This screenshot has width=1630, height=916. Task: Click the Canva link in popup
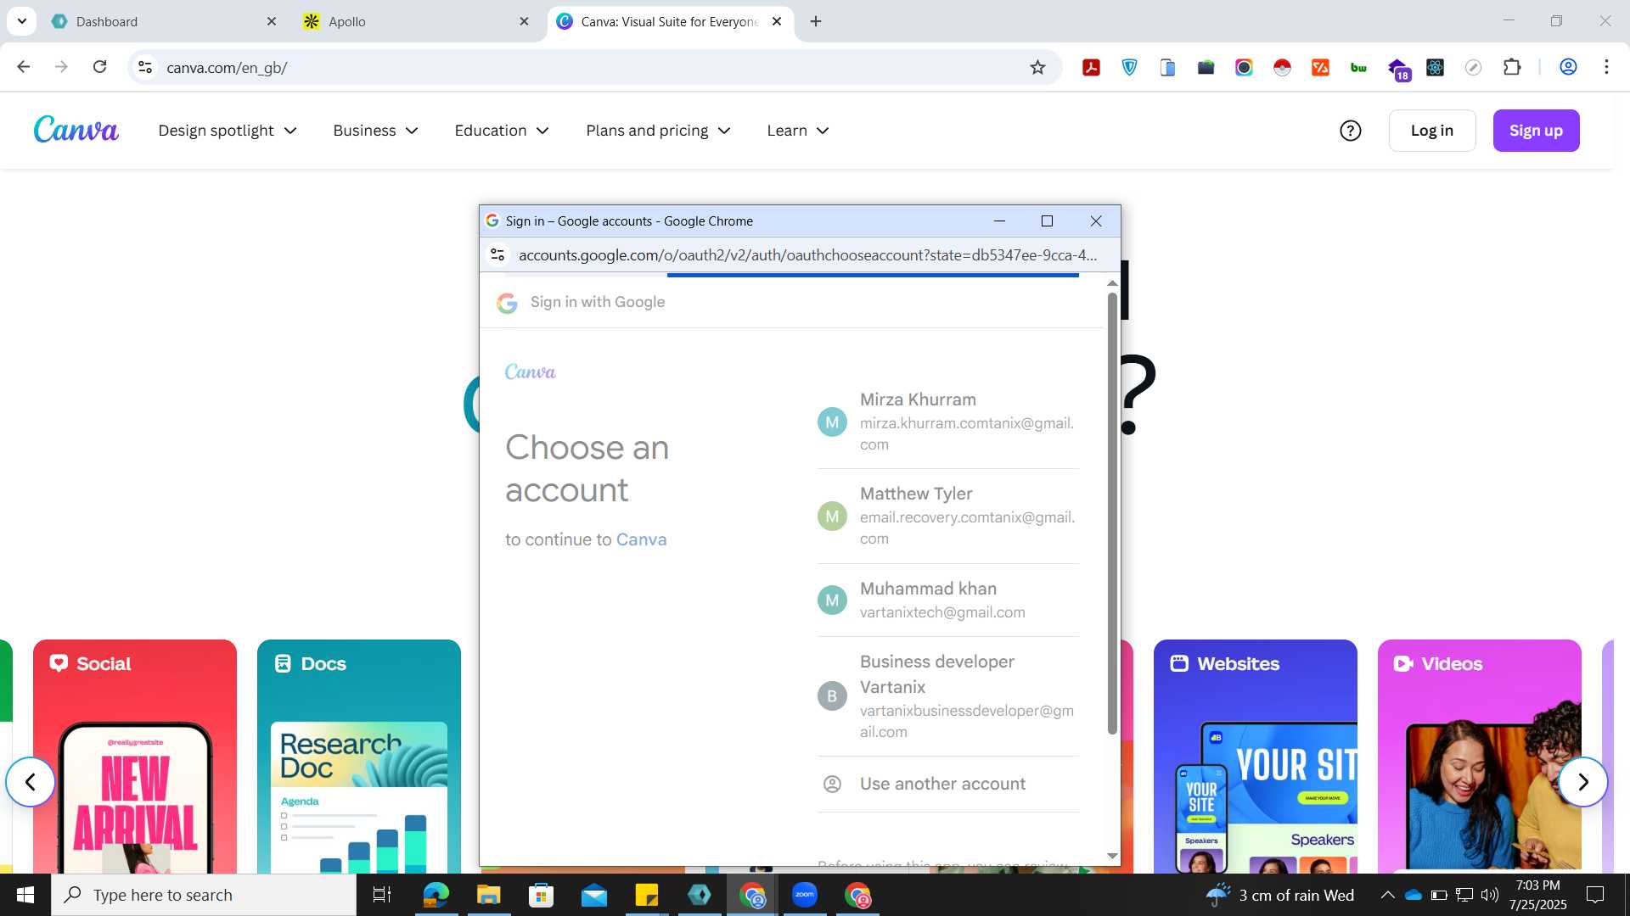click(x=641, y=539)
